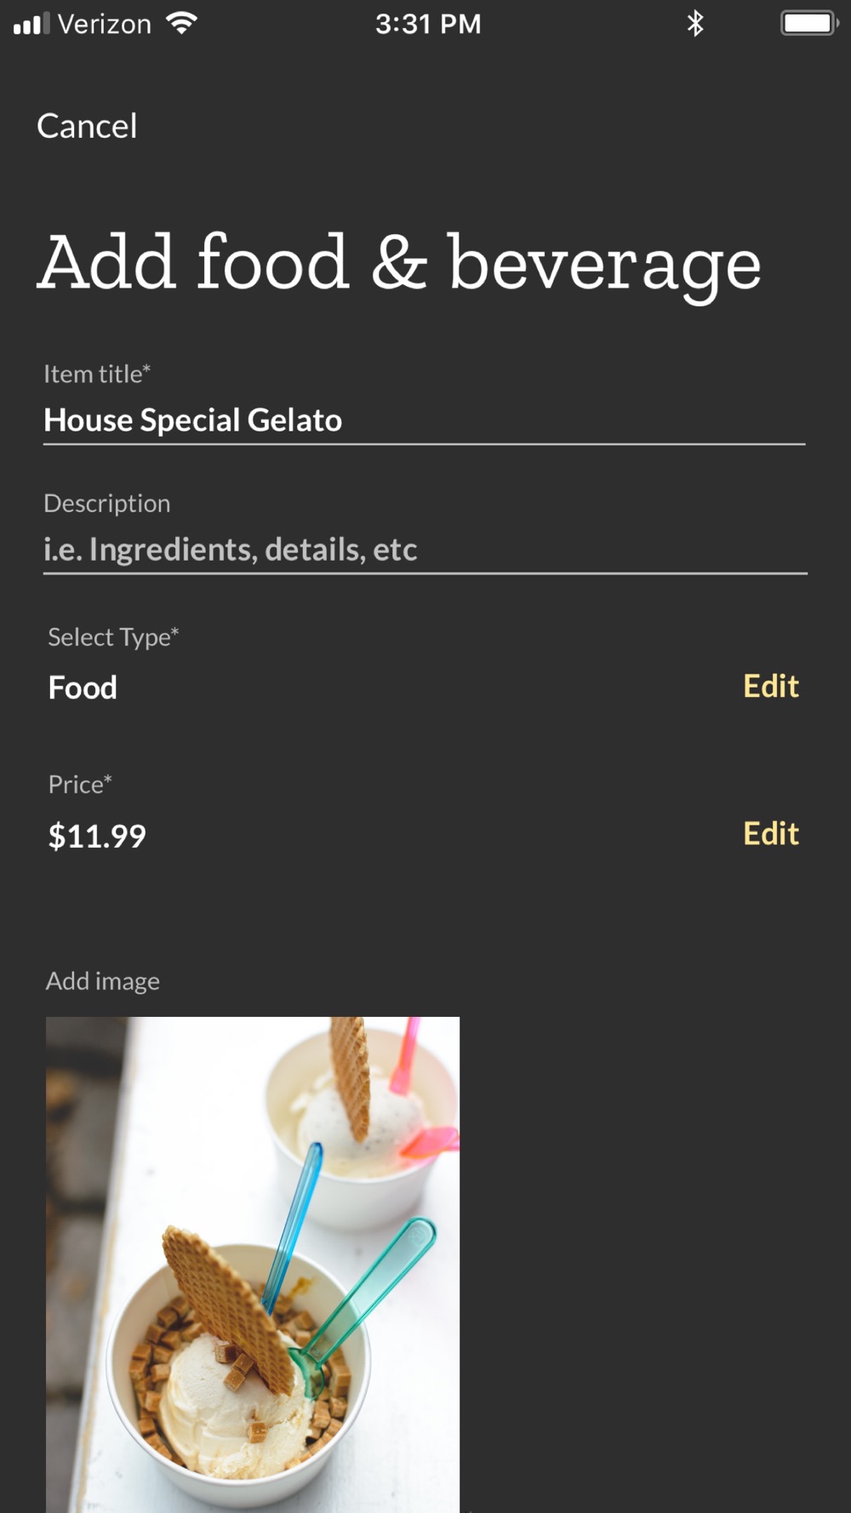
Task: Tap the 3:31 PM clock
Action: pyautogui.click(x=428, y=24)
